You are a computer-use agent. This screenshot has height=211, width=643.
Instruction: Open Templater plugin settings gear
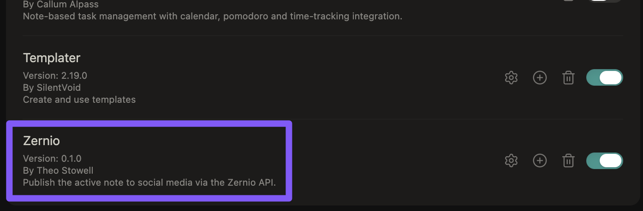511,78
